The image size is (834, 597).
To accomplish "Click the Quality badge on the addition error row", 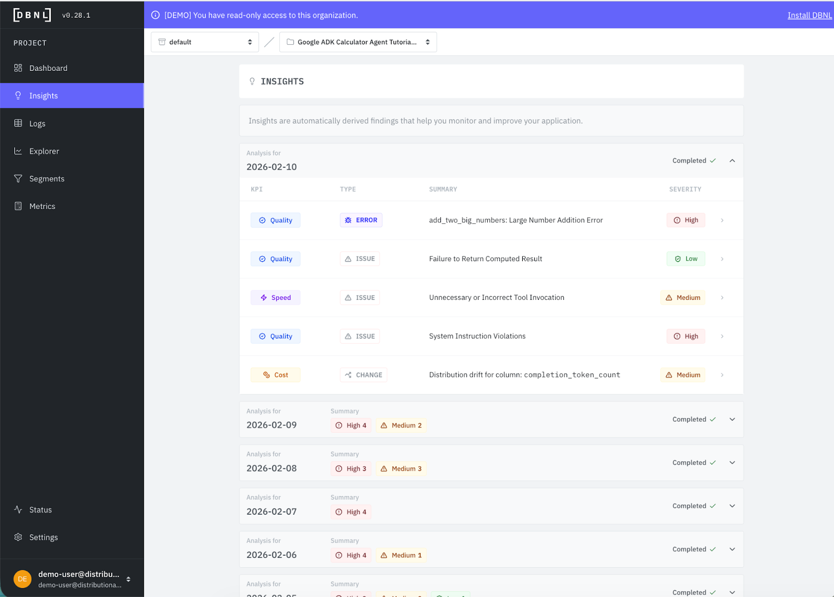I will [275, 220].
